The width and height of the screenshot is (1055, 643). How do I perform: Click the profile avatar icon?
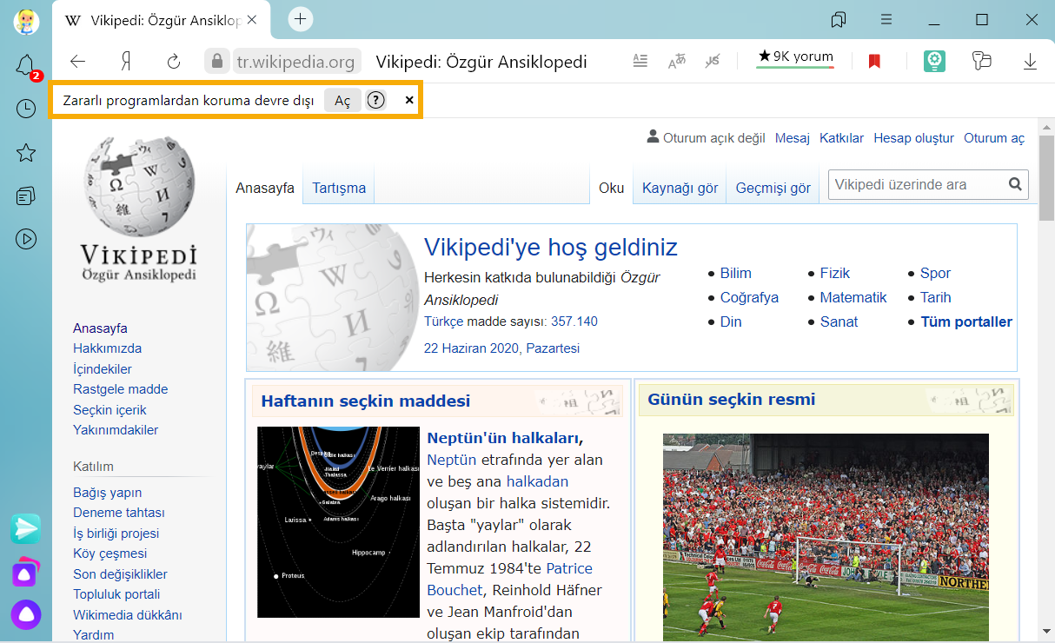click(x=26, y=20)
